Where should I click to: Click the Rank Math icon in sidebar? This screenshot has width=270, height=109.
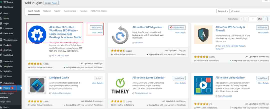click(x=1, y=33)
